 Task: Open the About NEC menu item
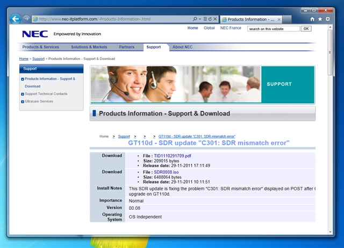182,47
